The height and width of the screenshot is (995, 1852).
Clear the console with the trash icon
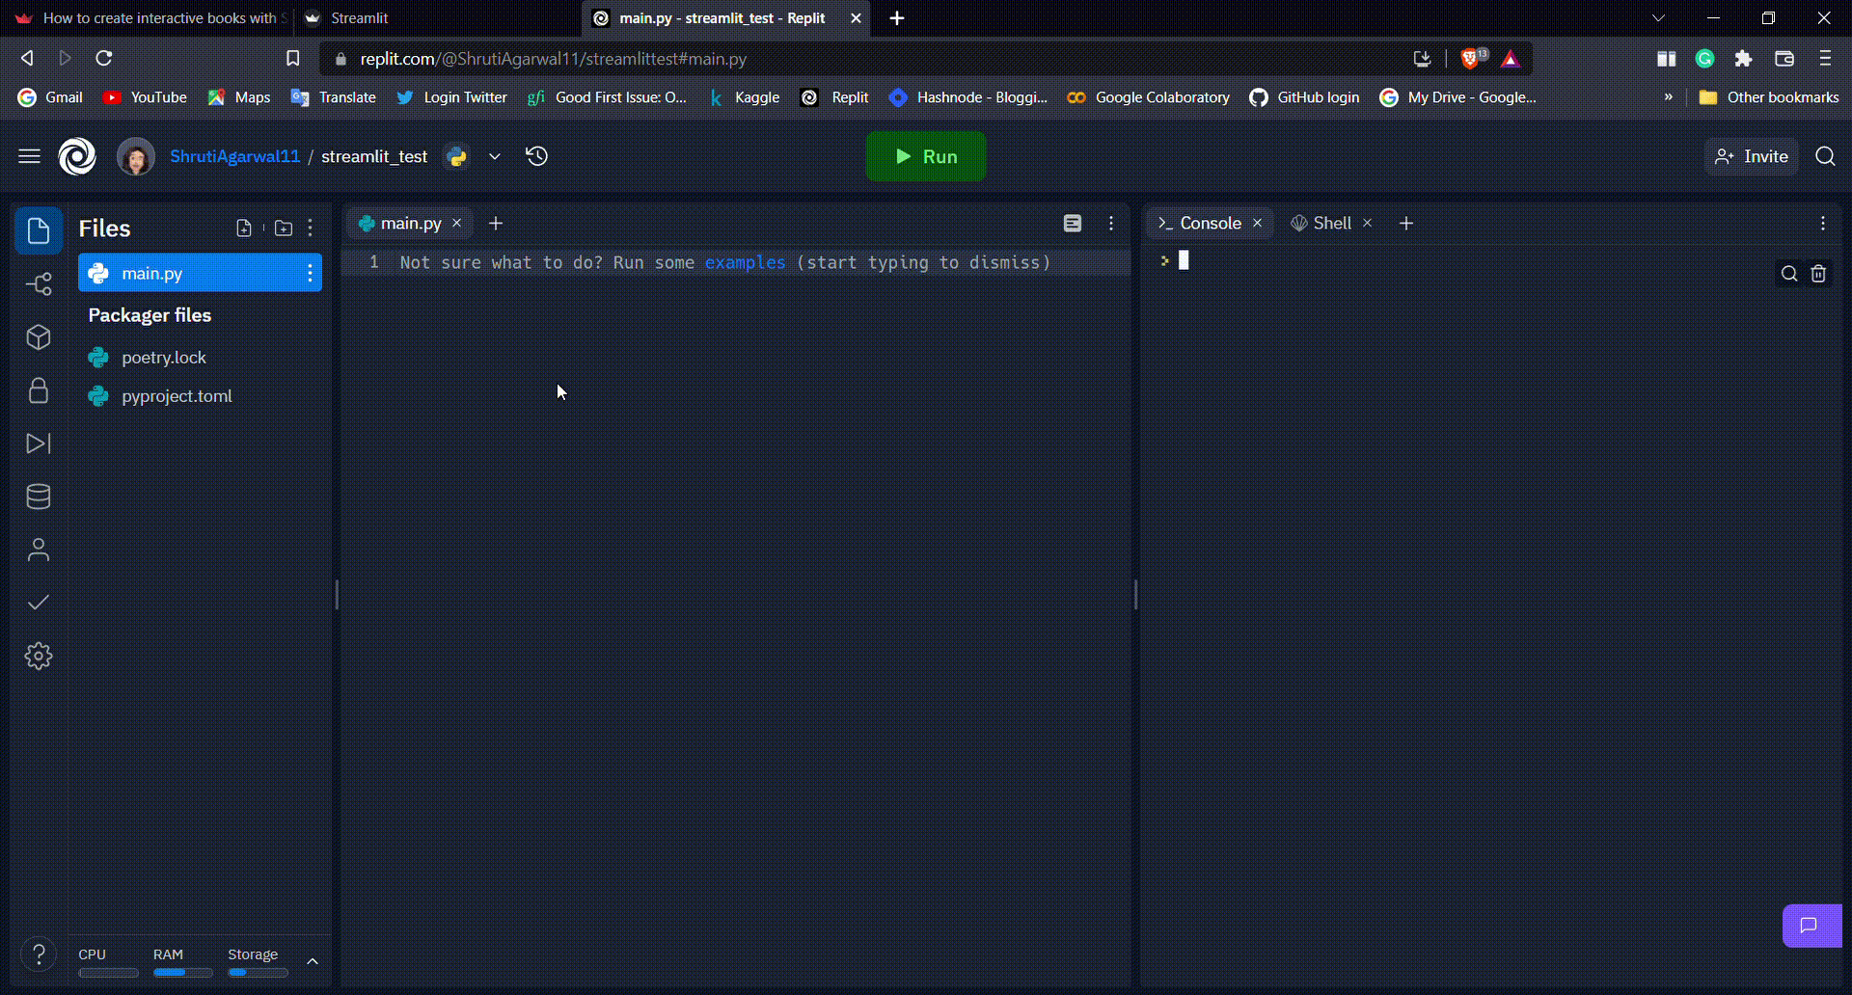pos(1819,274)
